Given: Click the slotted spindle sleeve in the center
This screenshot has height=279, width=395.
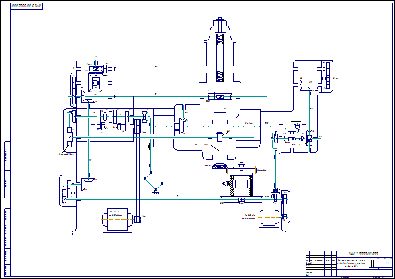Looking at the screenshot, I should click(x=220, y=137).
